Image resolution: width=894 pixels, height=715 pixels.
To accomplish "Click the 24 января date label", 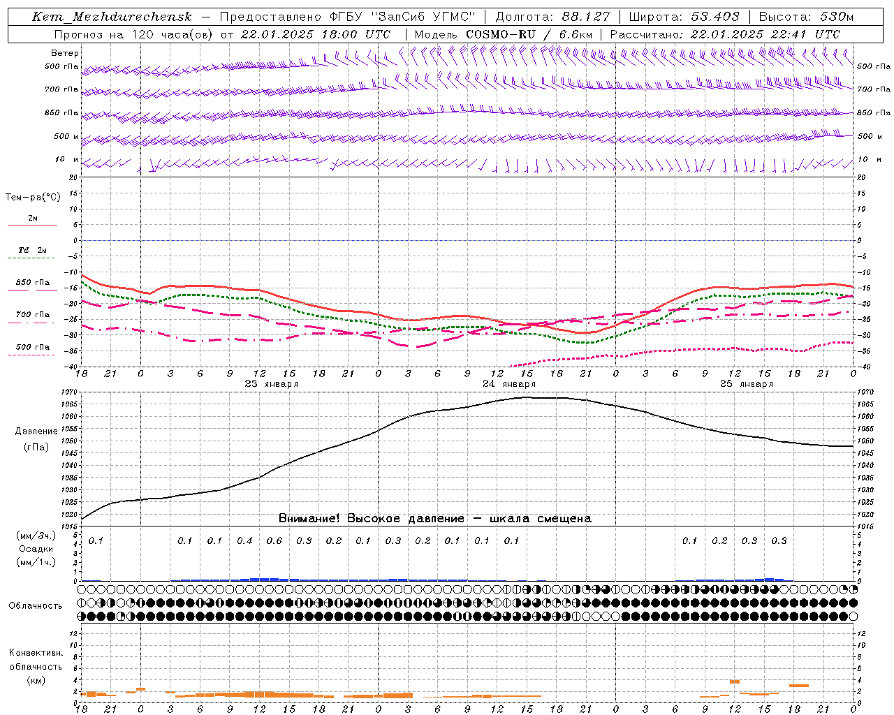I will pyautogui.click(x=509, y=384).
